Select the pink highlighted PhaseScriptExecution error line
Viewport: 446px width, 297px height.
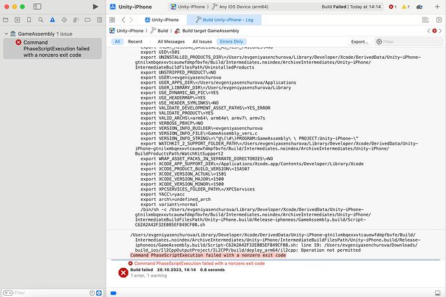pyautogui.click(x=208, y=255)
